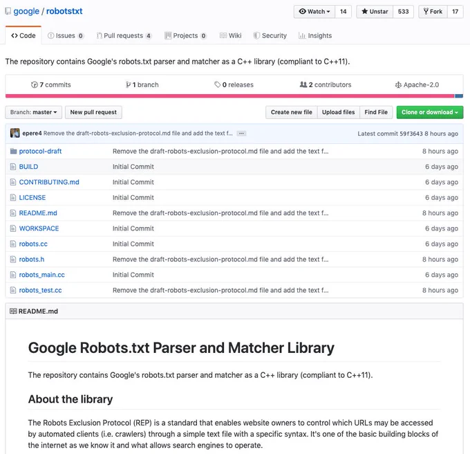Viewport: 470px width, 454px height.
Task: Switch to the Code tab
Action: (x=23, y=35)
